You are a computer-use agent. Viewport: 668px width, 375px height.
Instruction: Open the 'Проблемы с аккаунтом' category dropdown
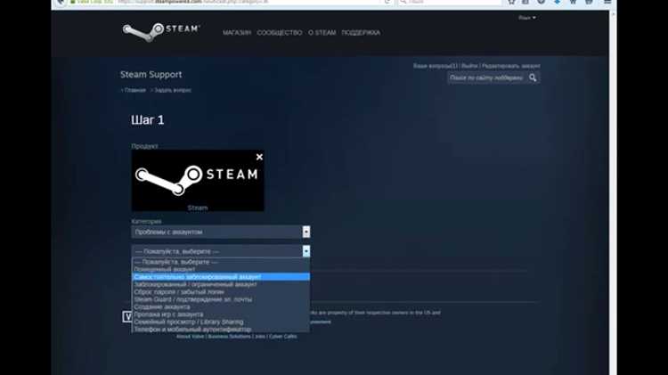click(x=221, y=232)
